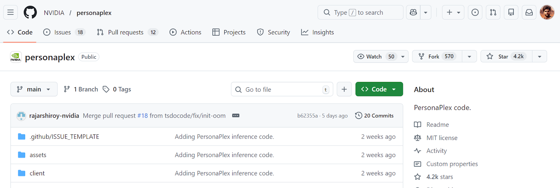
Task: Click folder icon beside .github/ISSUE_TEMPLATE
Action: tap(22, 137)
